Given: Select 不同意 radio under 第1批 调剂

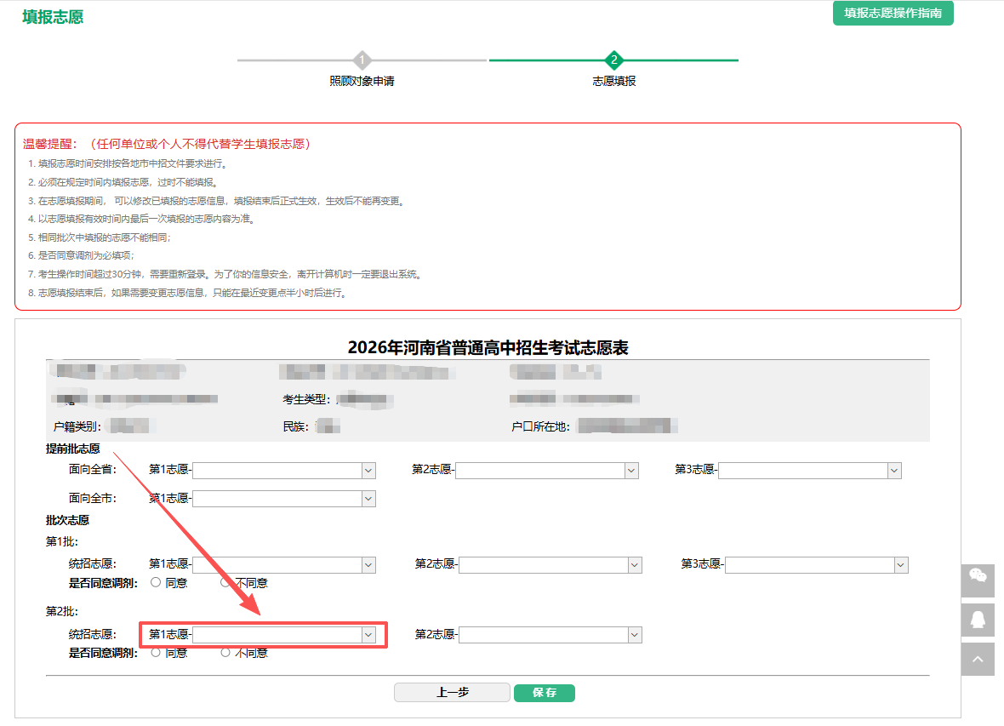Looking at the screenshot, I should 225,582.
